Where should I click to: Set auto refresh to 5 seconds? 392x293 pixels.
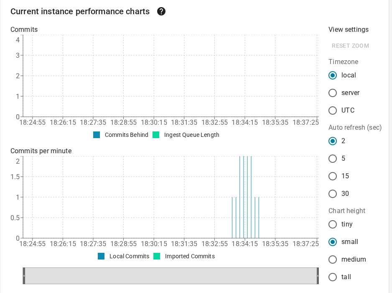333,159
